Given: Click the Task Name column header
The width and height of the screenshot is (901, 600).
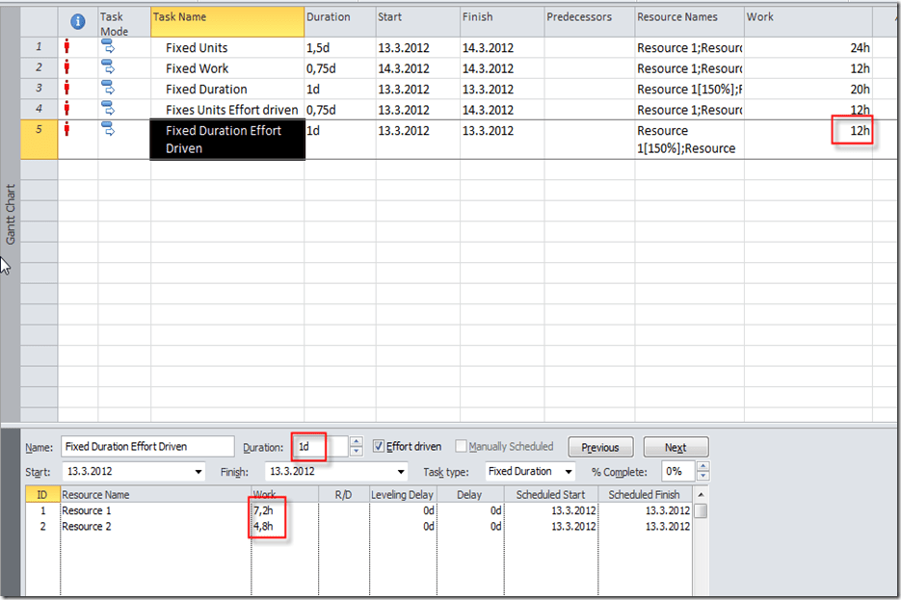Looking at the screenshot, I should [226, 17].
